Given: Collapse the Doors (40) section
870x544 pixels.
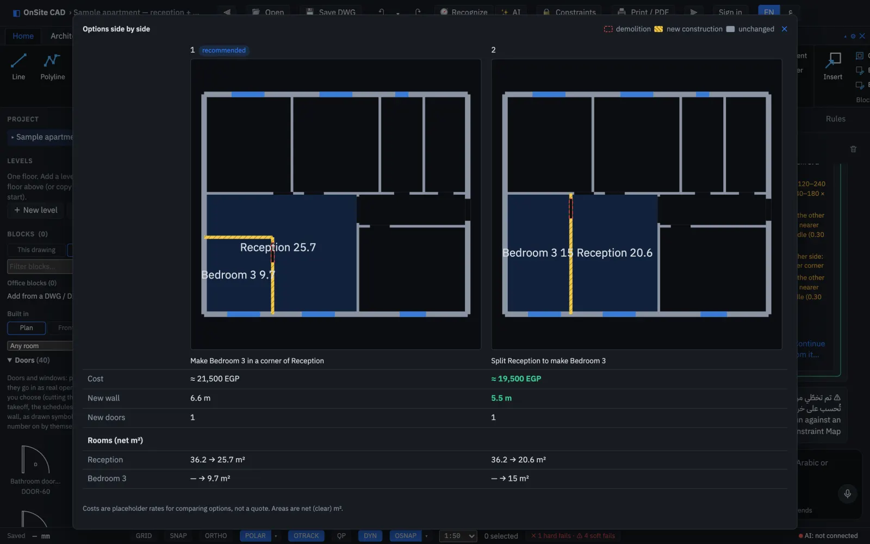Looking at the screenshot, I should [28, 360].
